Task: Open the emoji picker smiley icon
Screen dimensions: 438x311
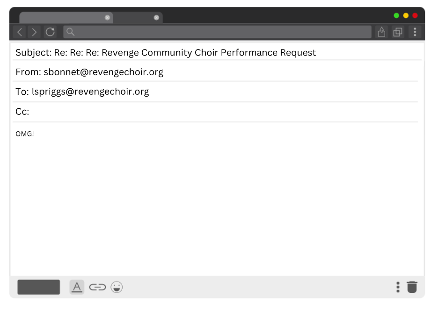Action: (117, 287)
